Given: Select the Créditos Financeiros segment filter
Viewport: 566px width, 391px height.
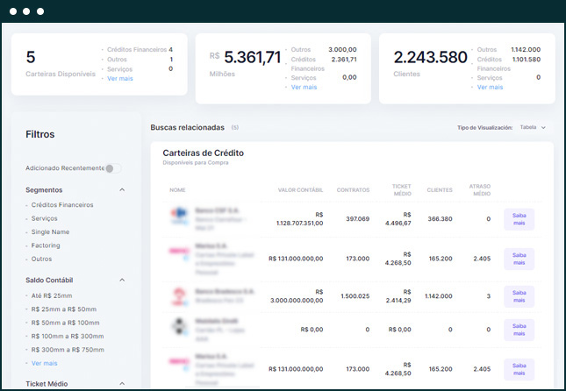Looking at the screenshot, I should click(61, 205).
